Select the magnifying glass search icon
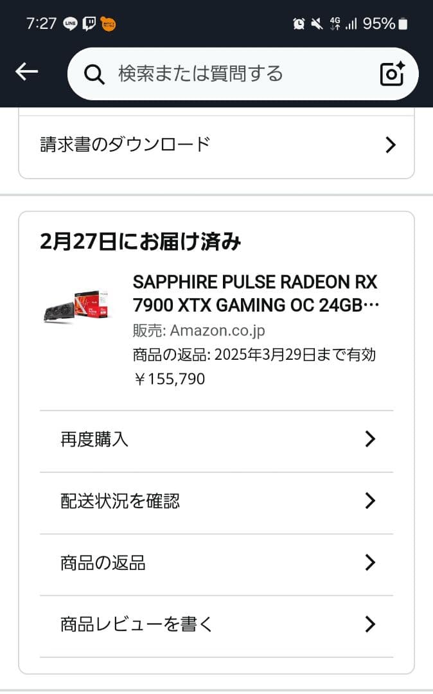 (x=94, y=73)
